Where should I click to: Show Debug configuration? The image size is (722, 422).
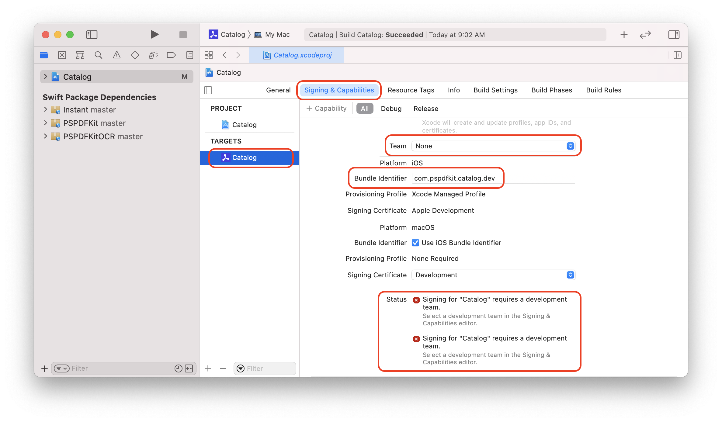pos(391,109)
